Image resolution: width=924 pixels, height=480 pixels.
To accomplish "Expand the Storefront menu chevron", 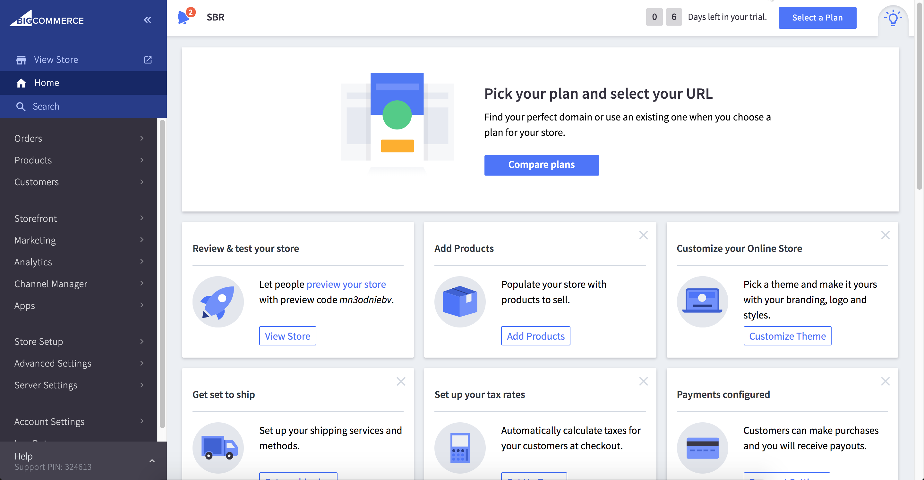I will tap(142, 218).
